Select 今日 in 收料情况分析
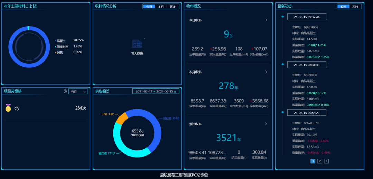Screen dimensions: 373x179 tap(149, 7)
